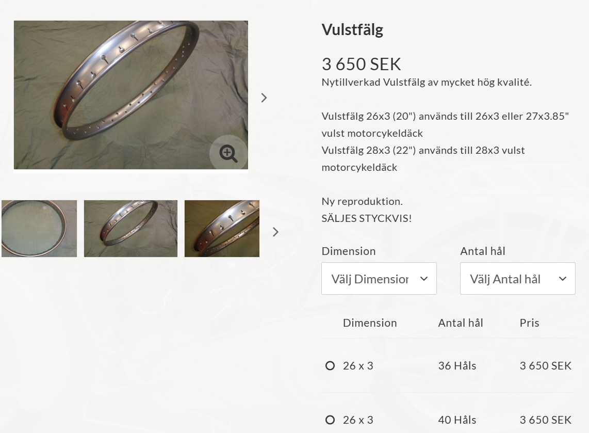Open the second thumbnail of the angled rim
Viewport: 589px width, 433px height.
coord(130,229)
